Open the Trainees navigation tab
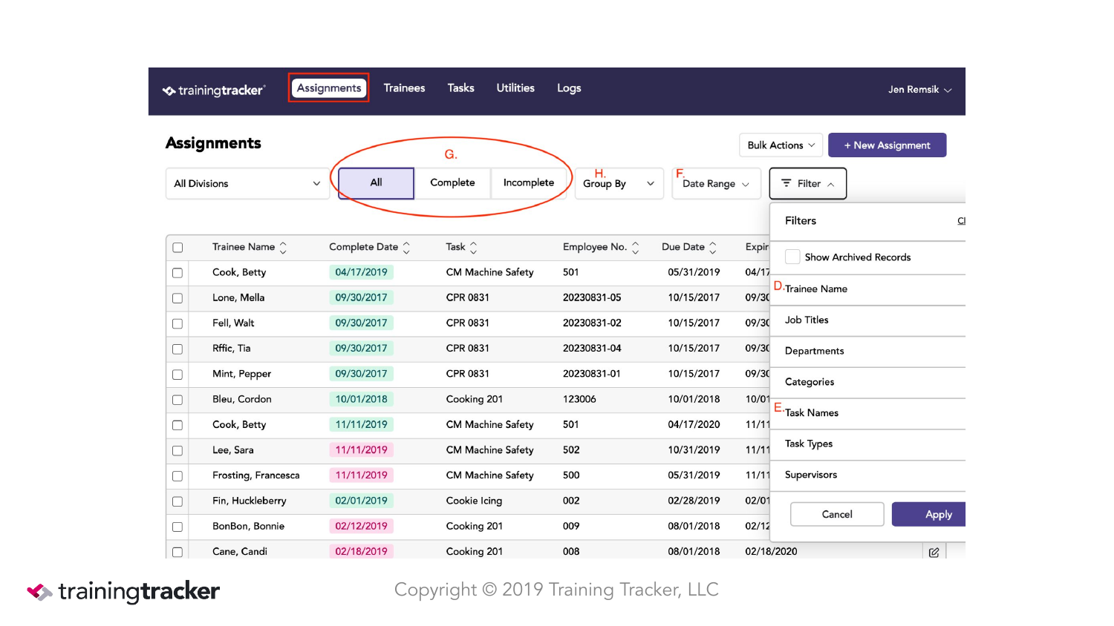 pos(404,88)
